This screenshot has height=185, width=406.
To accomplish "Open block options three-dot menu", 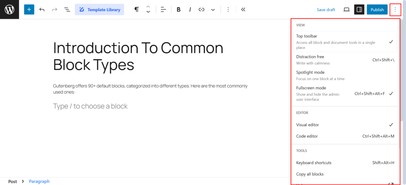I will [x=228, y=9].
